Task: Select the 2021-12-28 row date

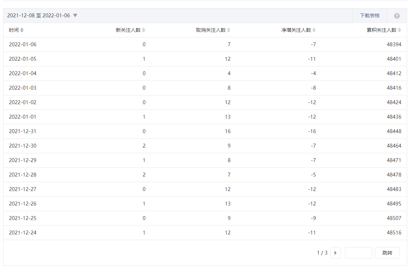Action: point(23,175)
